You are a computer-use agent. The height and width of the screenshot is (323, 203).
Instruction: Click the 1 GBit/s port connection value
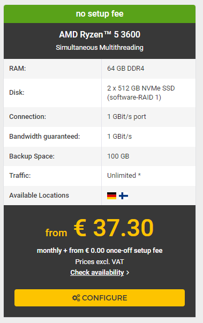pyautogui.click(x=126, y=117)
